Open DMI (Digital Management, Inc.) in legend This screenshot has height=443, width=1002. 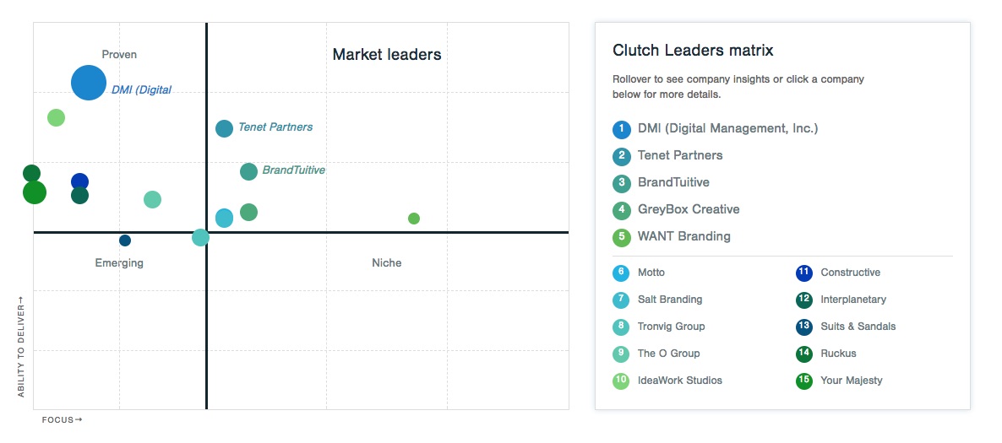727,128
